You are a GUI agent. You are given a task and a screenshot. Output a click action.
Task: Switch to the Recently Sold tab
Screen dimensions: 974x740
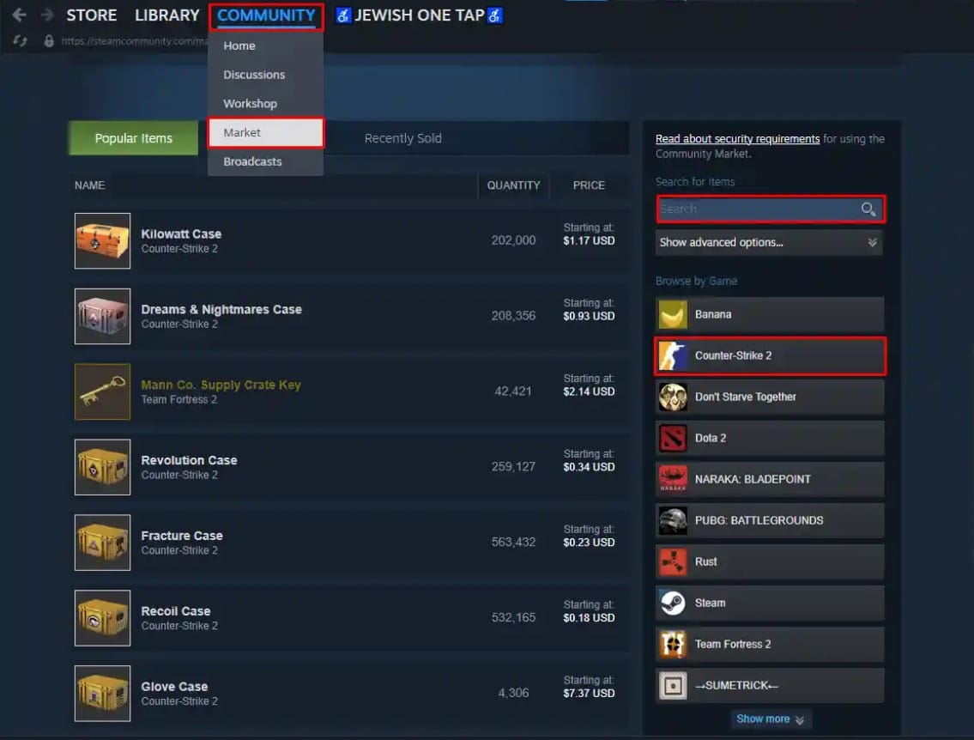point(402,138)
